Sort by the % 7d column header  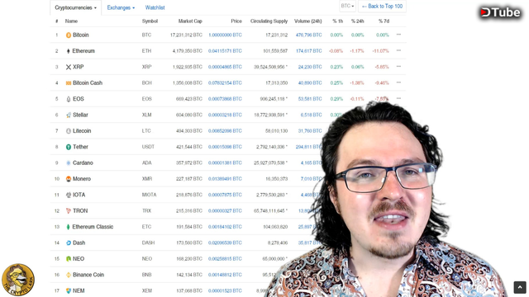[x=384, y=21]
